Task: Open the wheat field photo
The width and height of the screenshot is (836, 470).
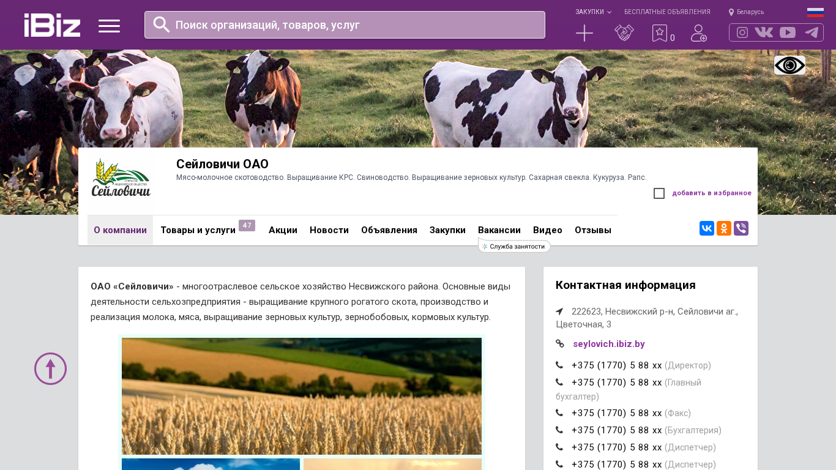Action: coord(302,396)
